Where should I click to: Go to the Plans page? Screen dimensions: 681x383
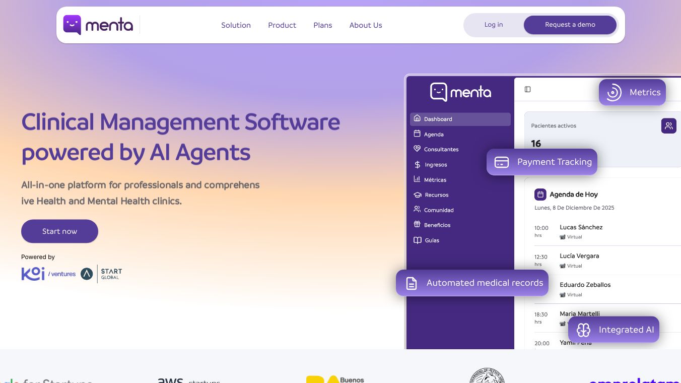323,25
